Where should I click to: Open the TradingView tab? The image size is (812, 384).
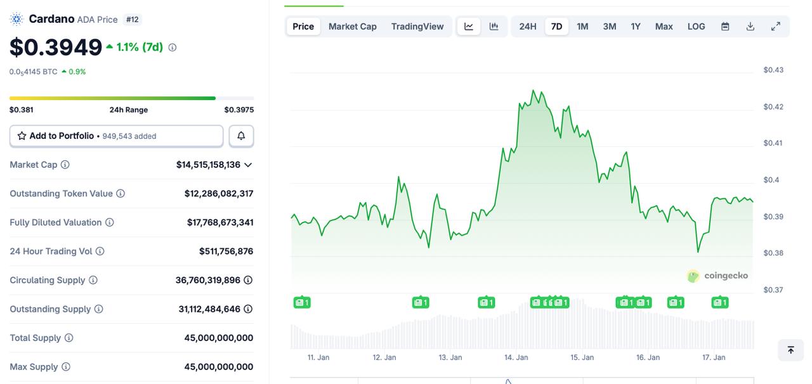click(417, 26)
